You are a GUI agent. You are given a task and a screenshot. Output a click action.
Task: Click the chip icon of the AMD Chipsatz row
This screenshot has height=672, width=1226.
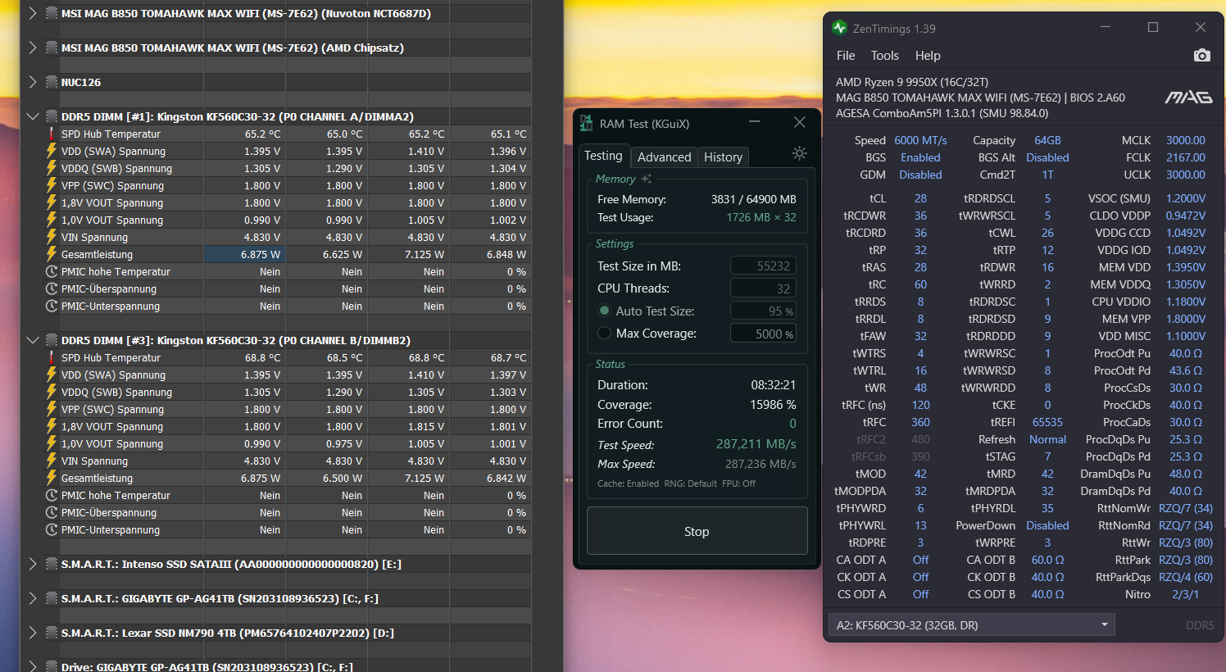click(x=51, y=48)
